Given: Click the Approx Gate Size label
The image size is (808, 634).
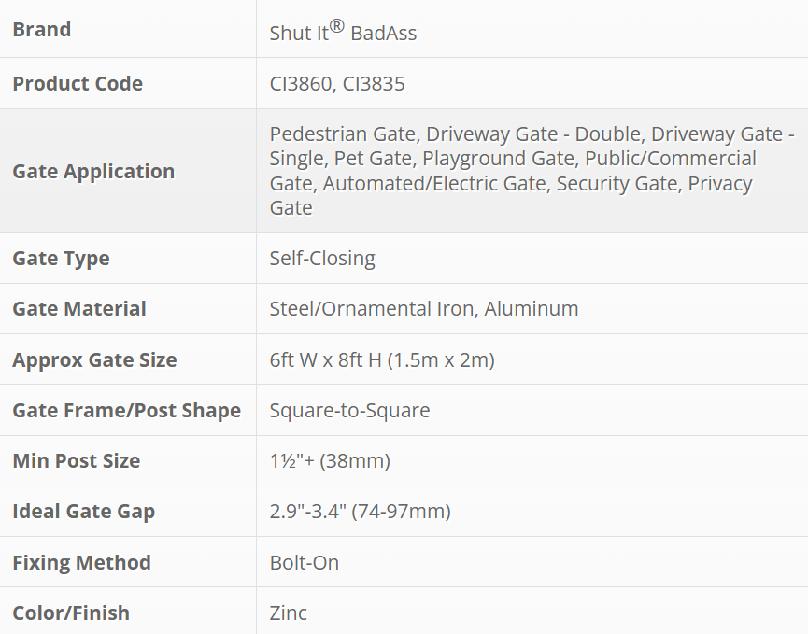Looking at the screenshot, I should [x=94, y=360].
